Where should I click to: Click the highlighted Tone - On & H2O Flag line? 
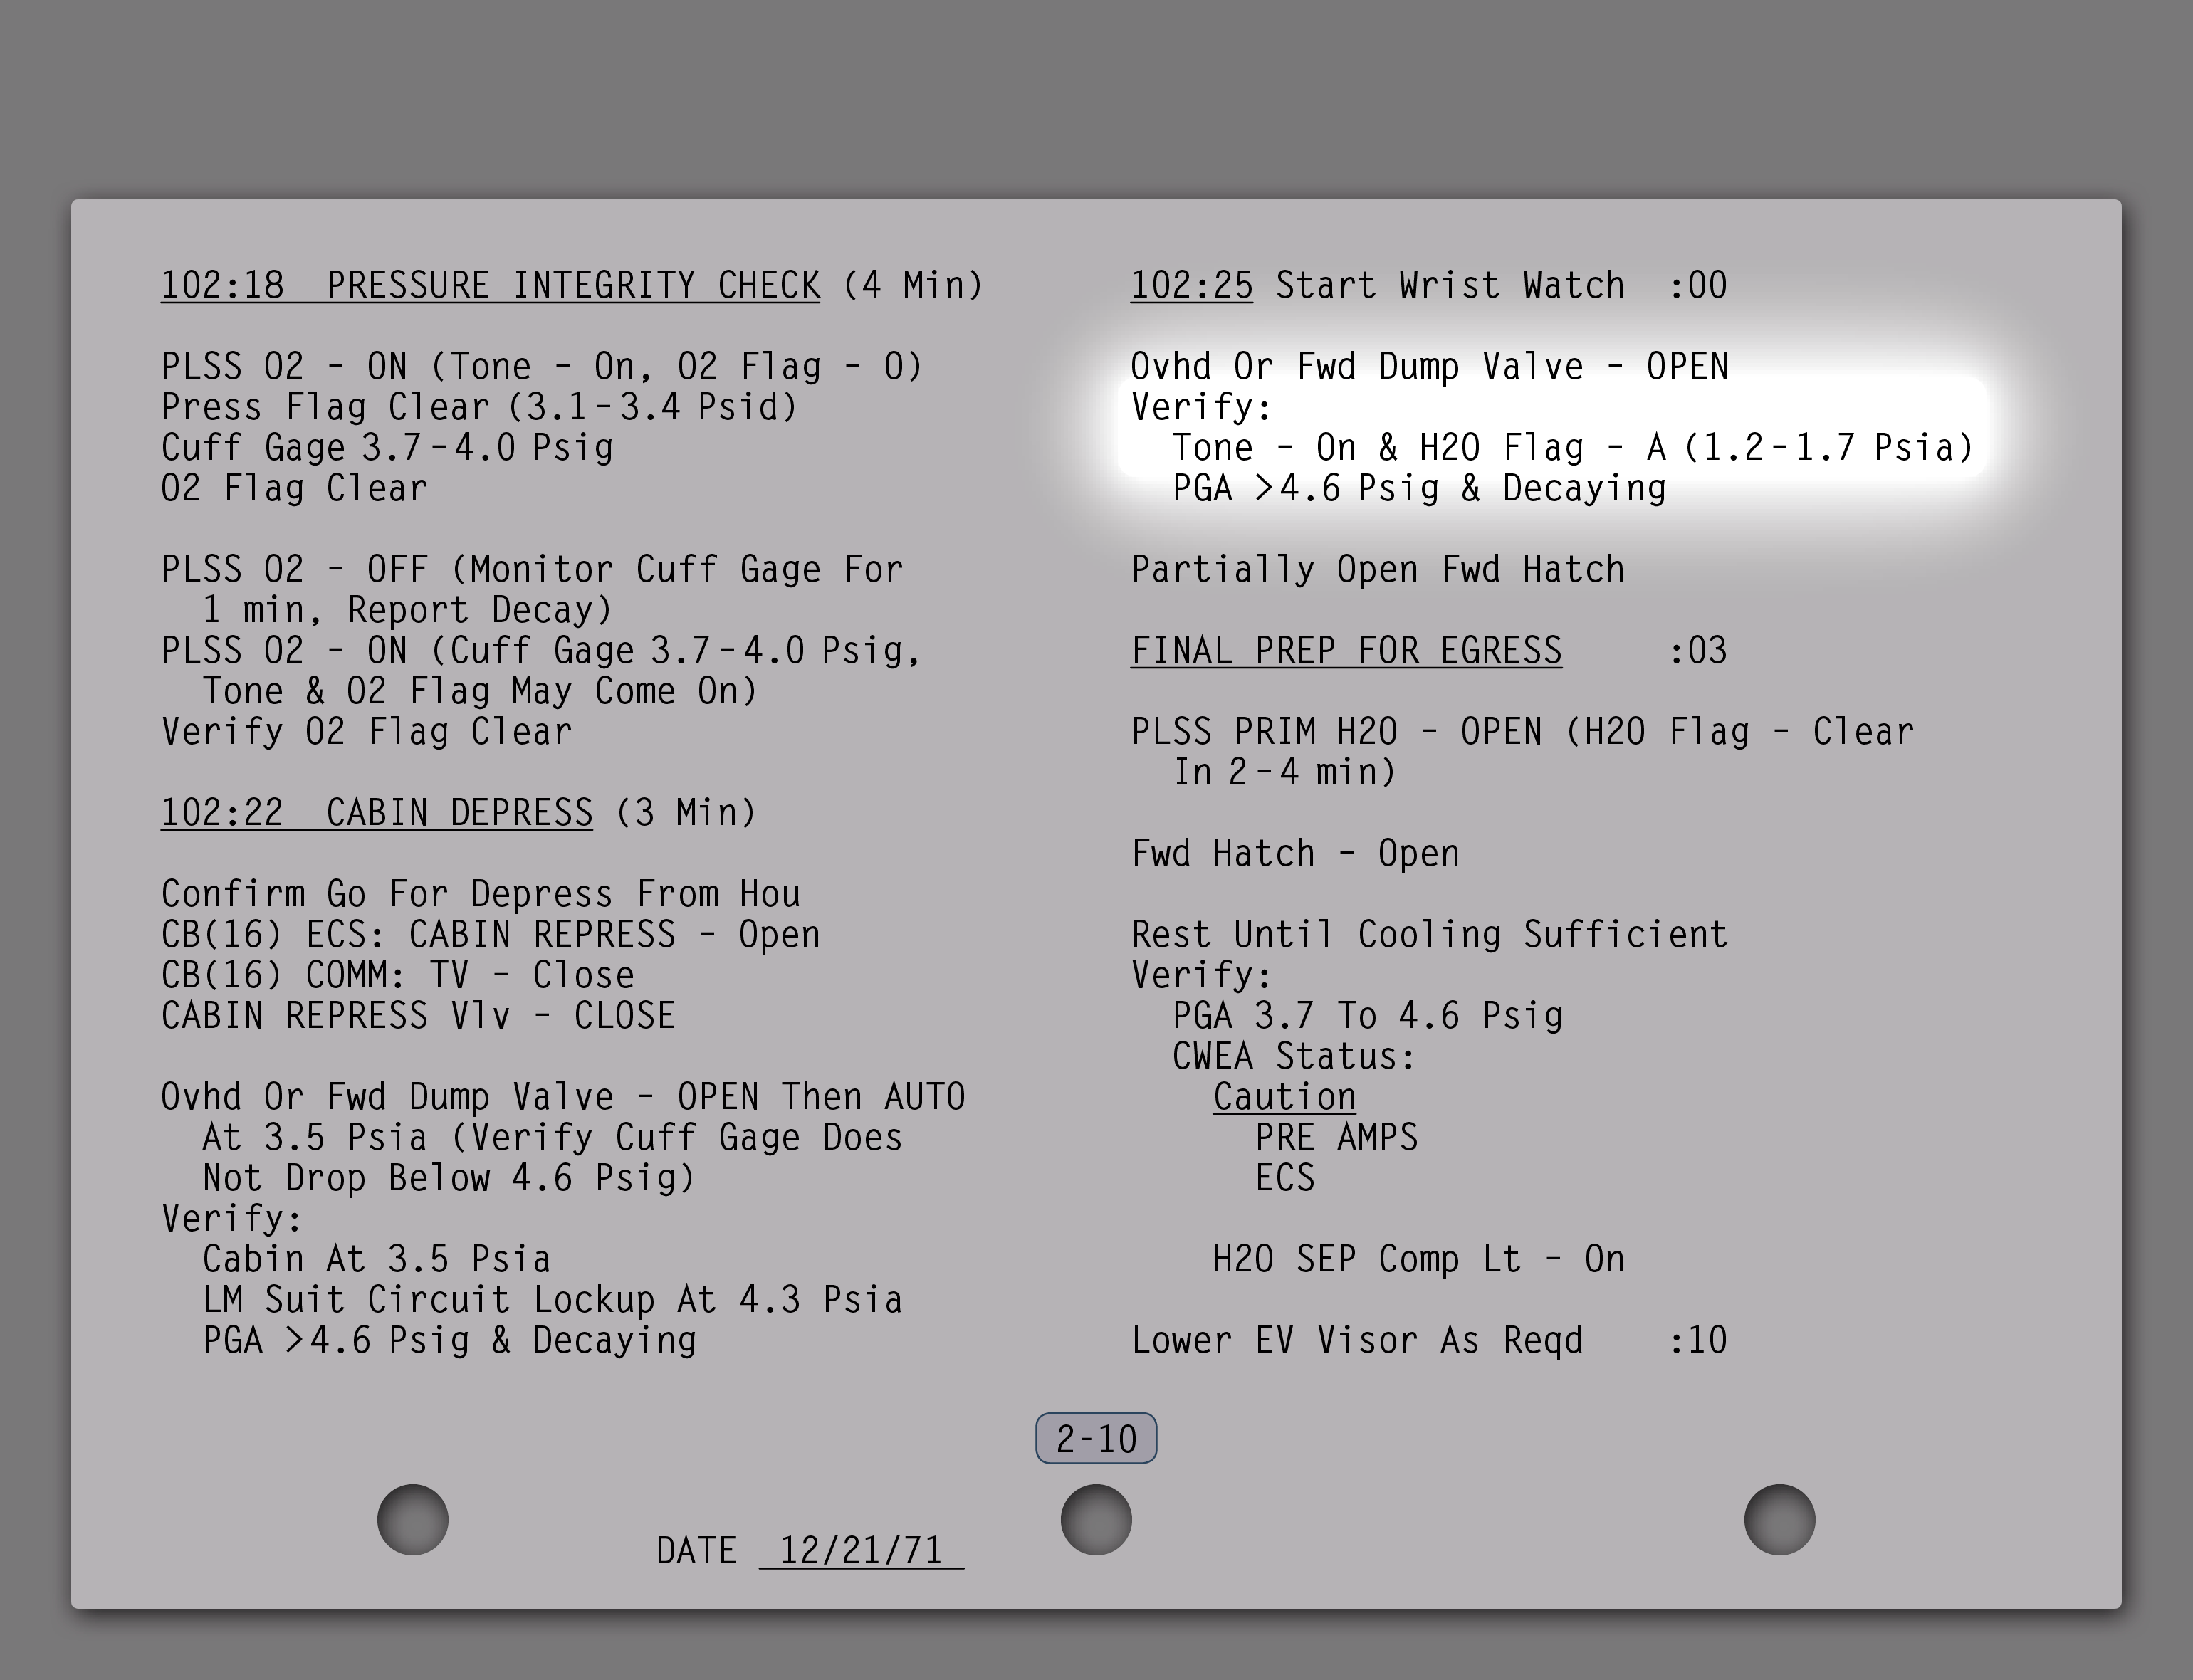click(1572, 448)
